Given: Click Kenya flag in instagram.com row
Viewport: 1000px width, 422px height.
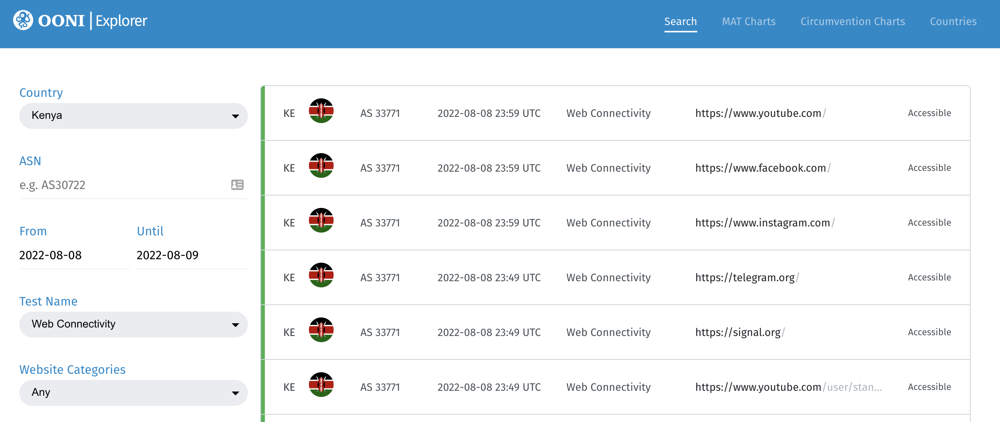Looking at the screenshot, I should pyautogui.click(x=320, y=220).
